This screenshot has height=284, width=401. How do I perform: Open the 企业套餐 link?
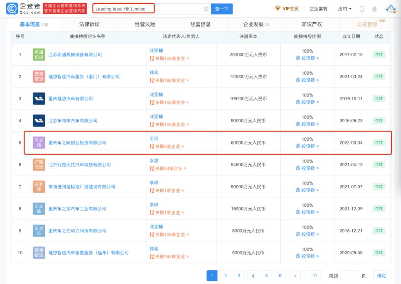(x=318, y=9)
